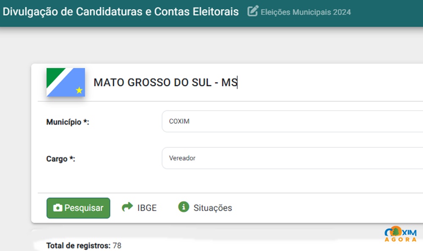Click the MATO GROSSO DO SUL - MS heading
Screen dimensions: 423x251
(165, 83)
